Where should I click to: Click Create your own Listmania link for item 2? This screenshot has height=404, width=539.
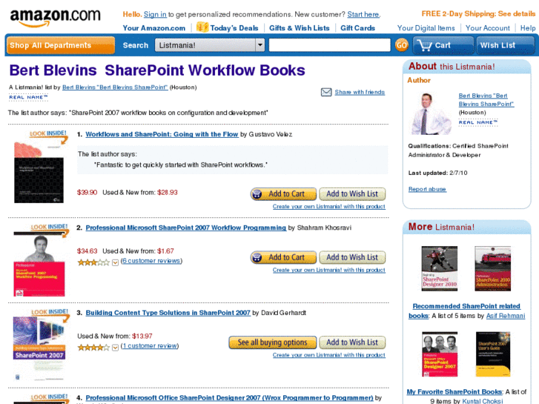click(328, 270)
